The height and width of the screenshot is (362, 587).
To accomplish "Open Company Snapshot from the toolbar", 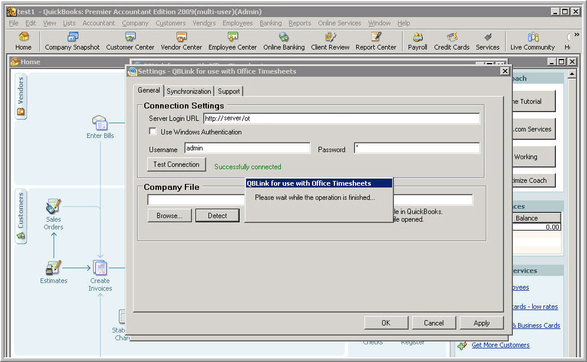I will [72, 41].
